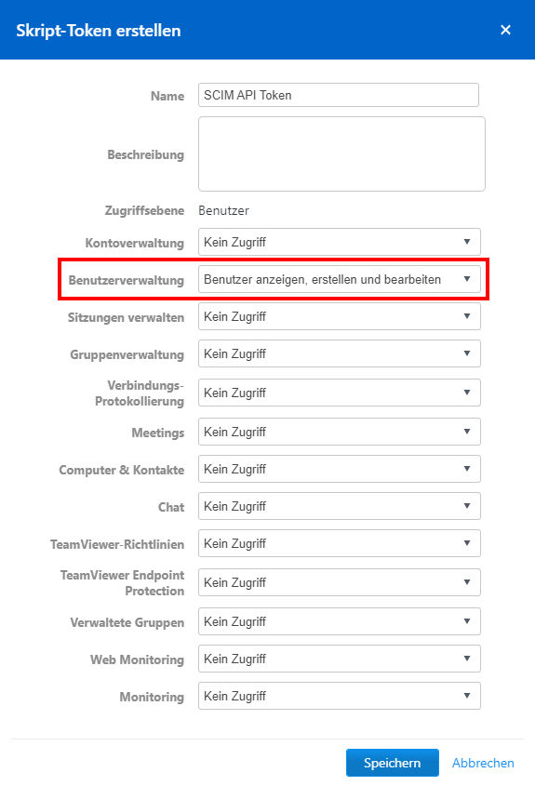Open the Chat access dropdown
Screen dimensions: 535x786
tap(340, 506)
